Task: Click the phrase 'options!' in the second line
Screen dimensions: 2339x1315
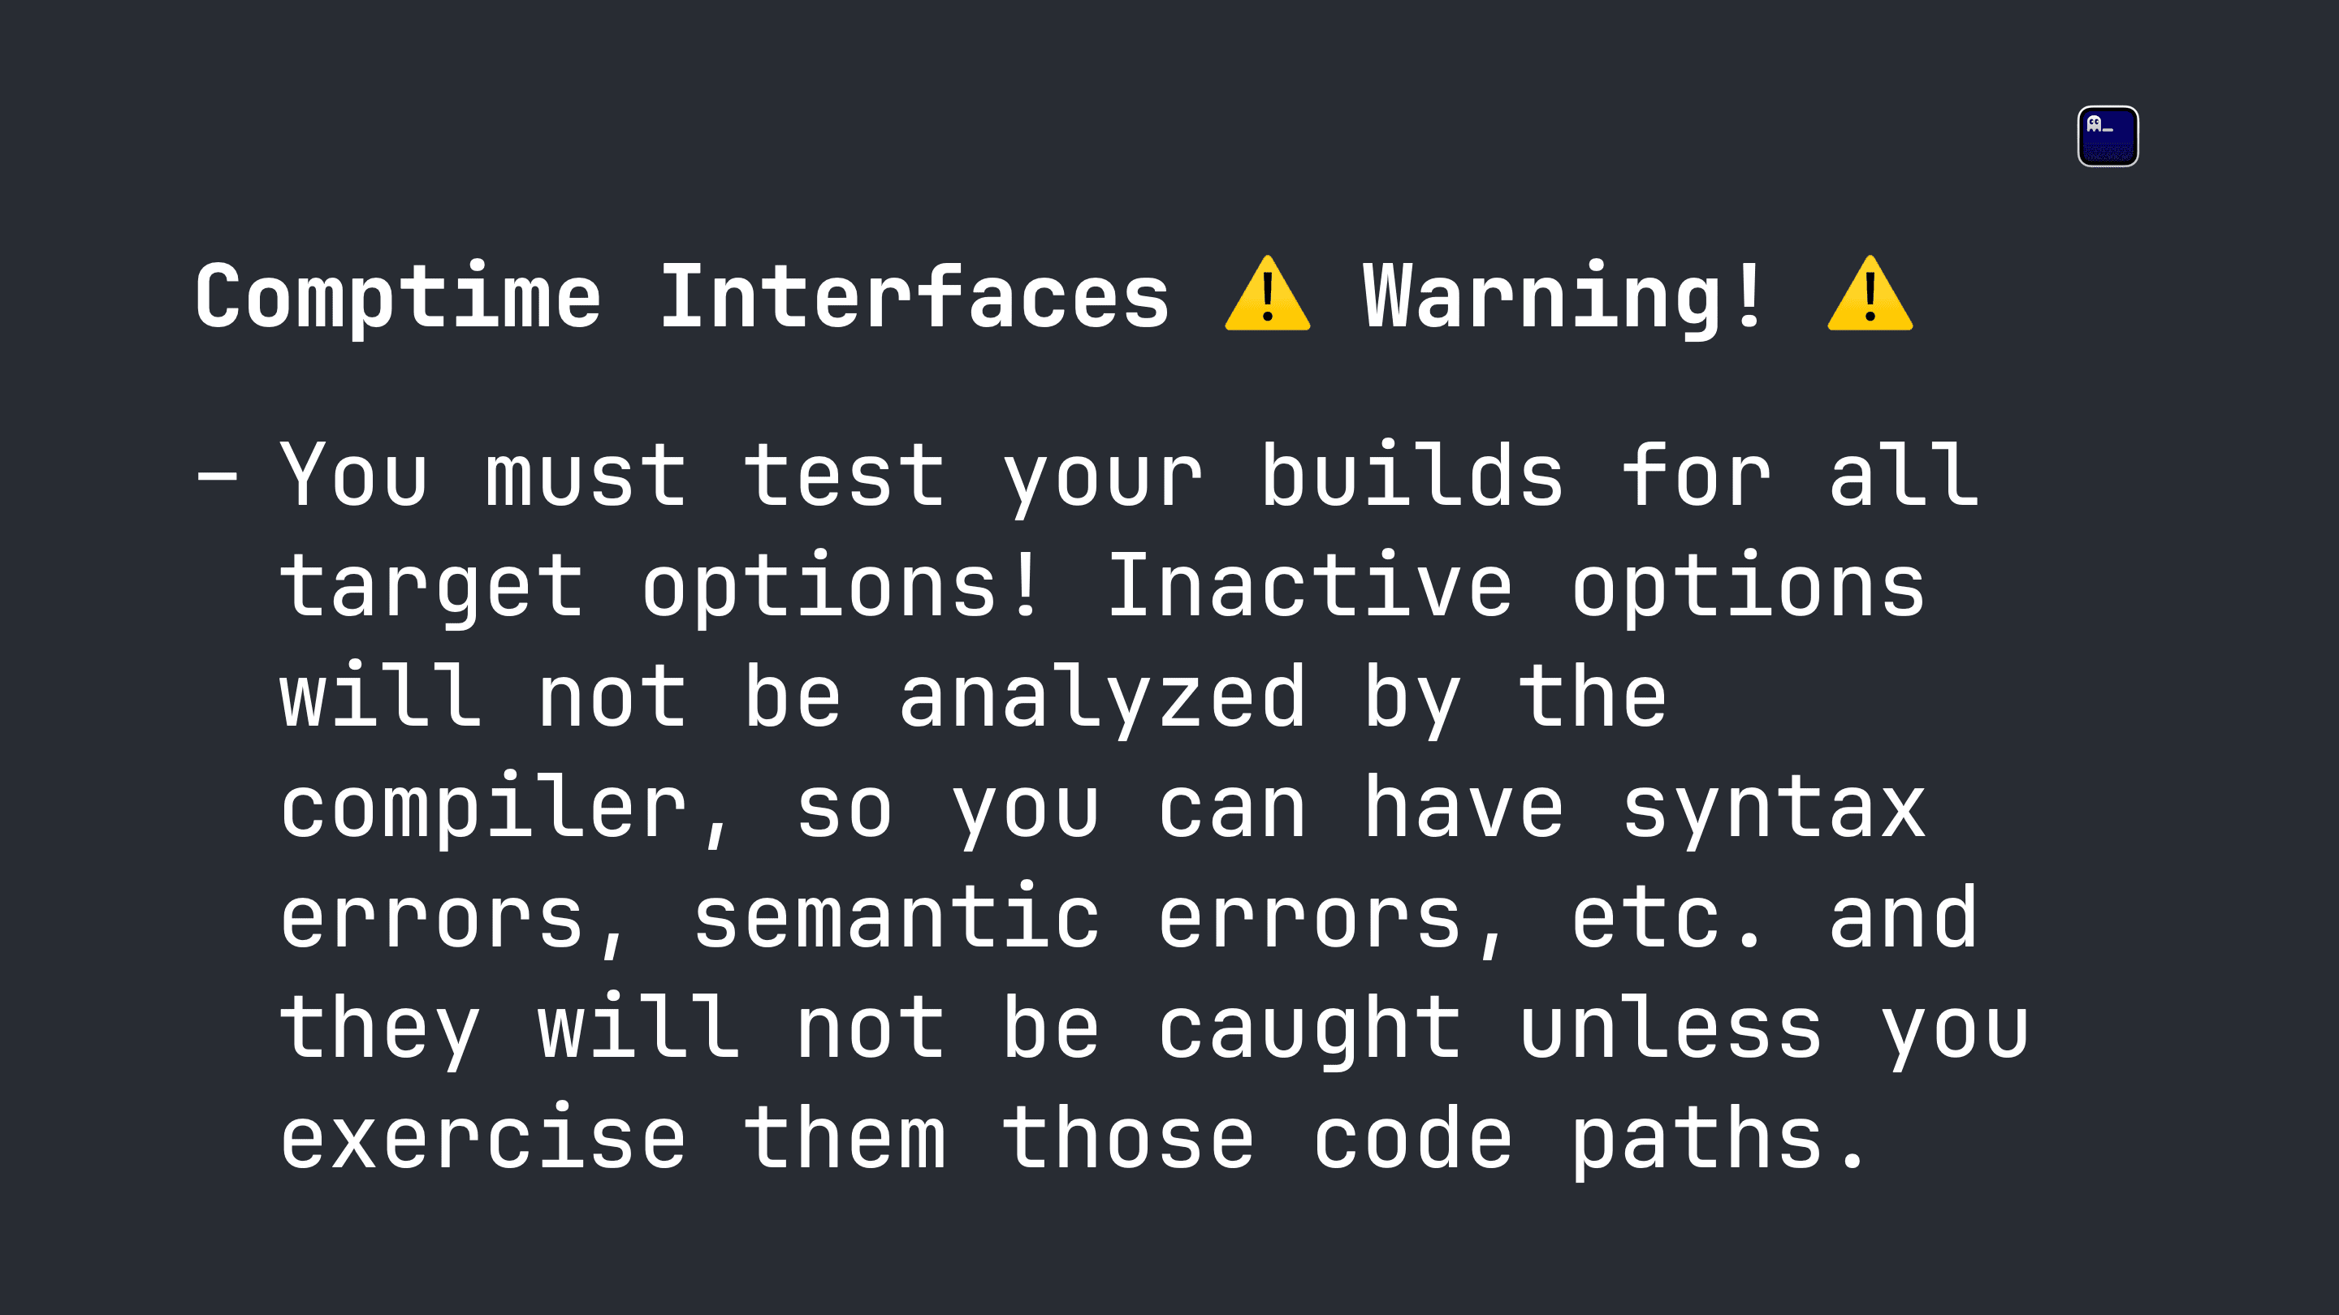Action: click(839, 585)
